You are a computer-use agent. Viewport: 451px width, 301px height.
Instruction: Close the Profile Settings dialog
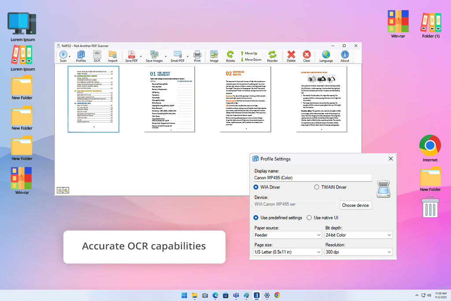click(391, 159)
